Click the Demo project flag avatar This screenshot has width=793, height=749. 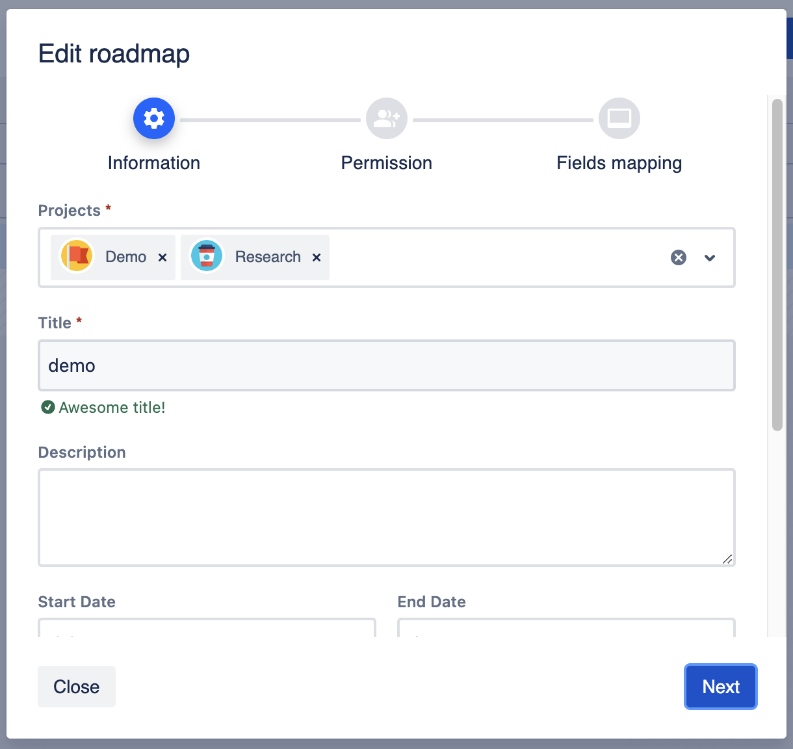tap(77, 256)
